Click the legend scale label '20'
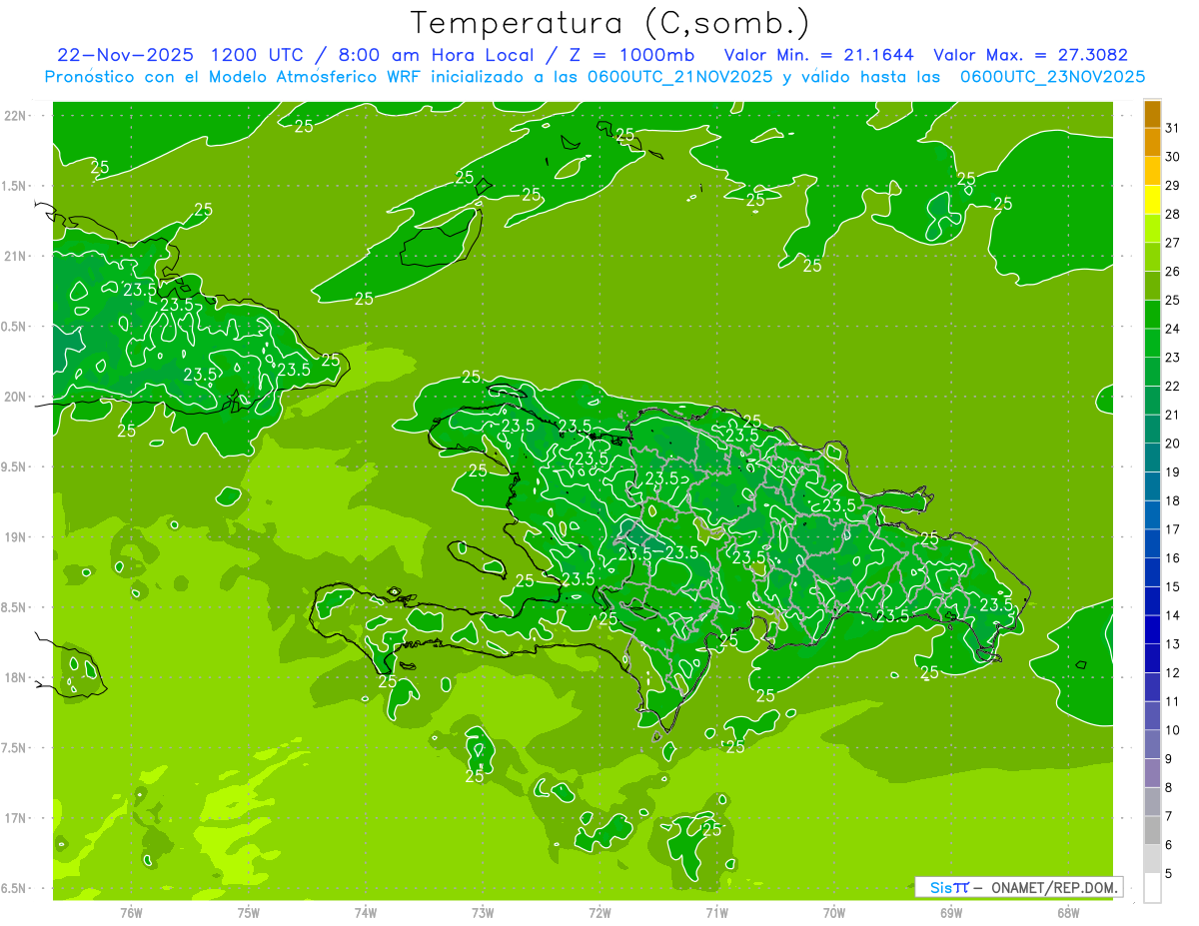Image resolution: width=1199 pixels, height=926 pixels. pos(1173,444)
